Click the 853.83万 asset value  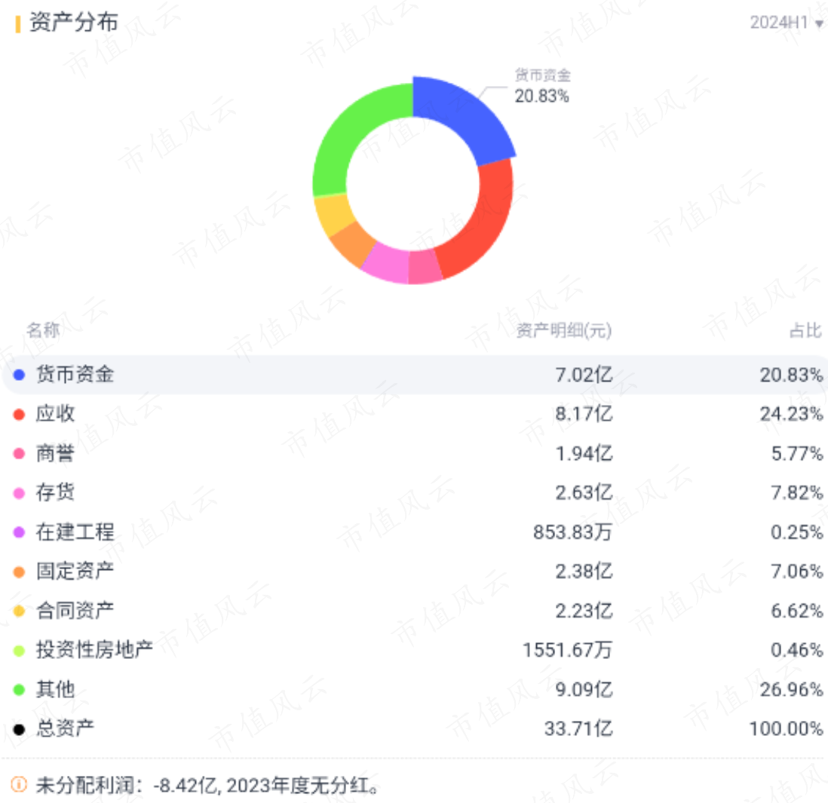[572, 532]
